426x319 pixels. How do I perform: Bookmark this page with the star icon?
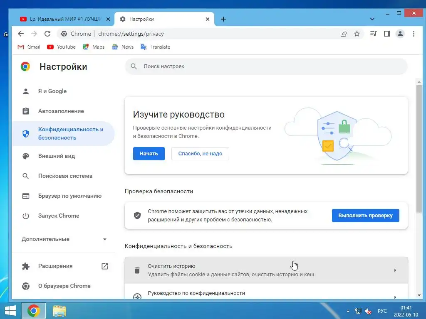pos(357,34)
